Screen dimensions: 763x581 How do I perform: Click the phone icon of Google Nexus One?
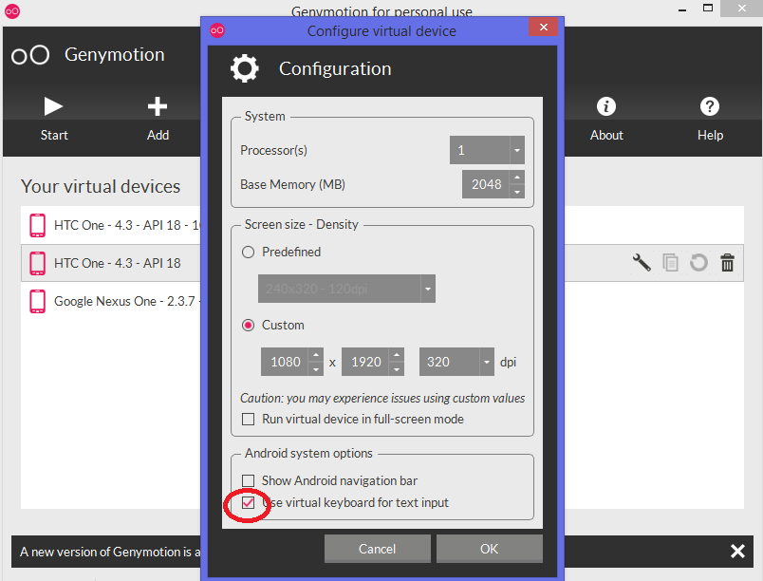(37, 301)
